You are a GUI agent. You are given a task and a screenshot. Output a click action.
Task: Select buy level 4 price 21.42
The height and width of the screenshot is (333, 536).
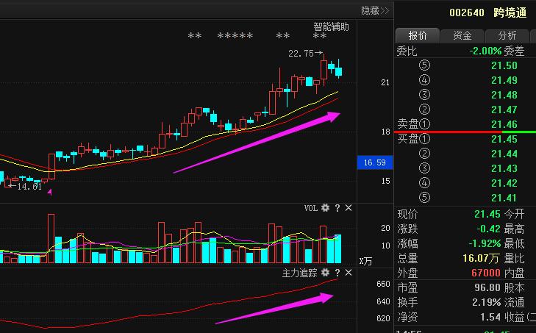(x=504, y=183)
